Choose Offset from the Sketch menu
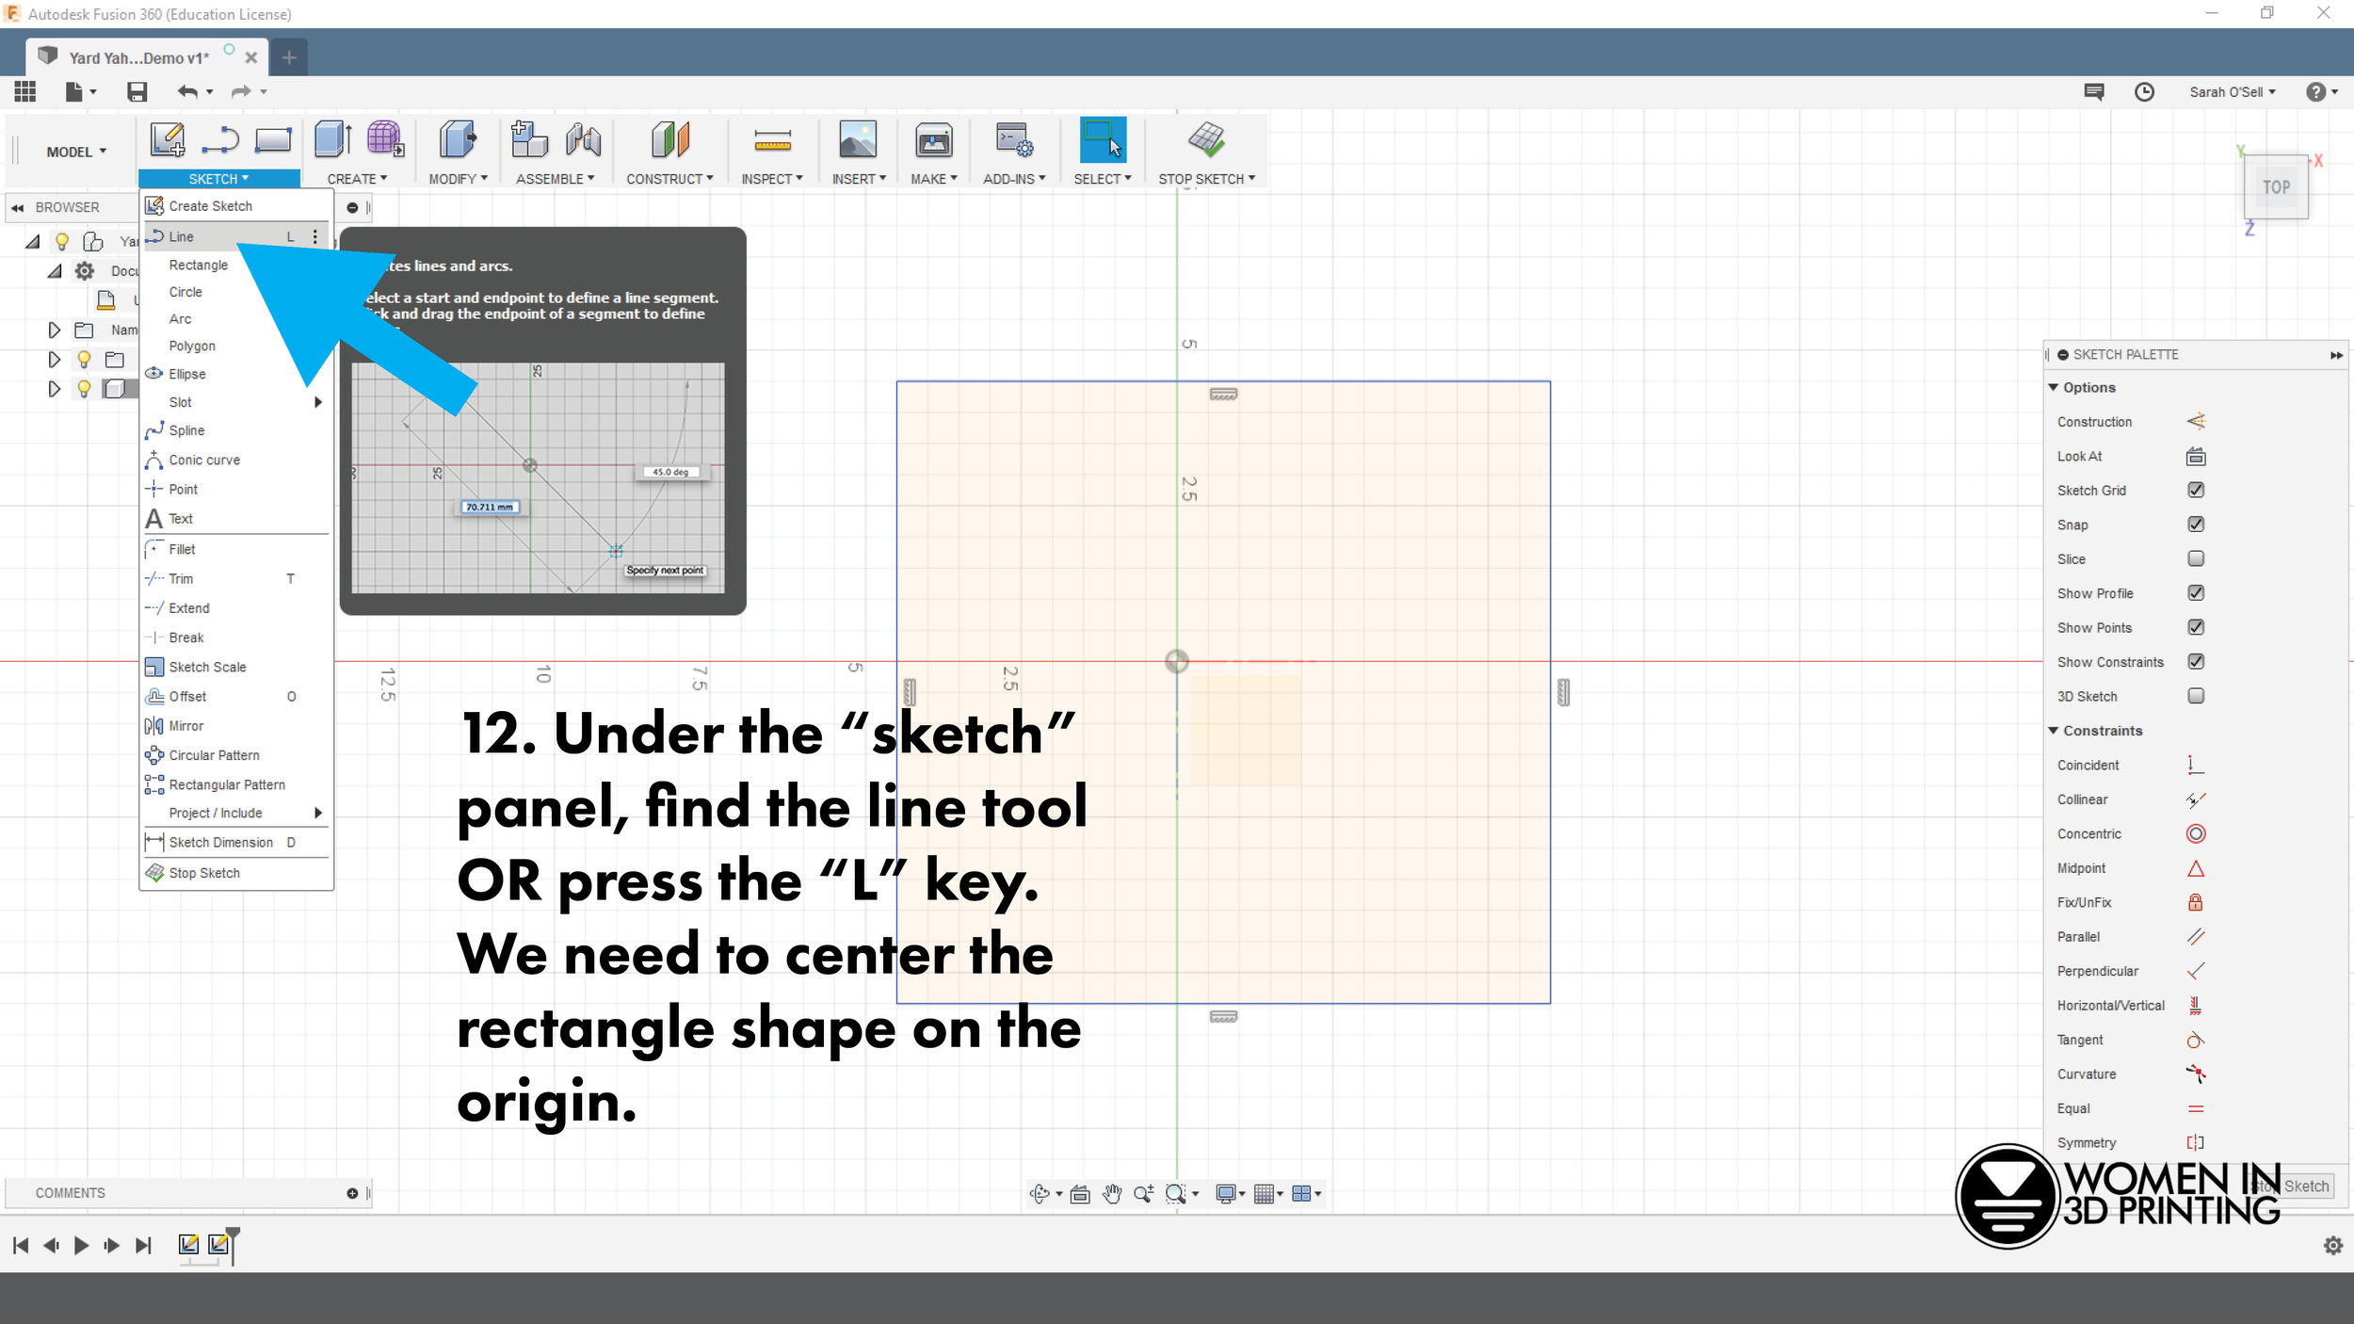 tap(236, 697)
